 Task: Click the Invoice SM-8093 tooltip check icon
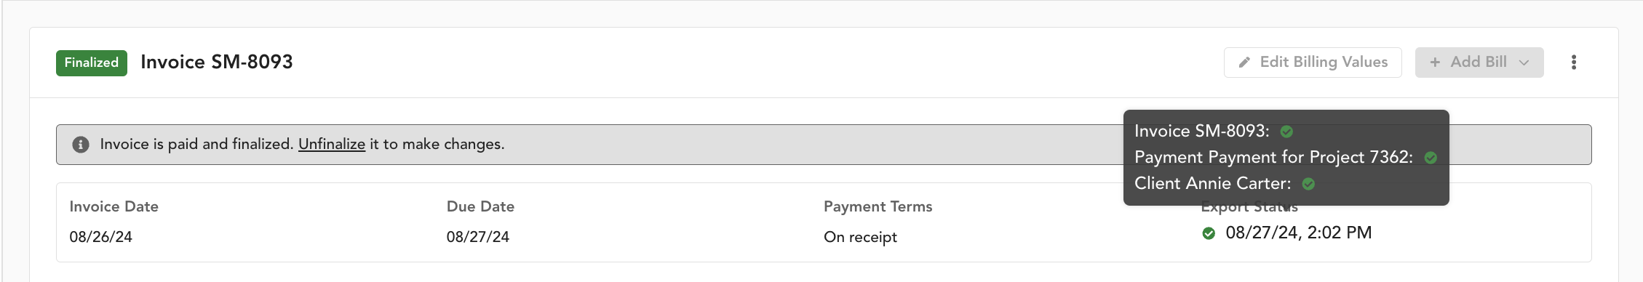click(x=1286, y=132)
